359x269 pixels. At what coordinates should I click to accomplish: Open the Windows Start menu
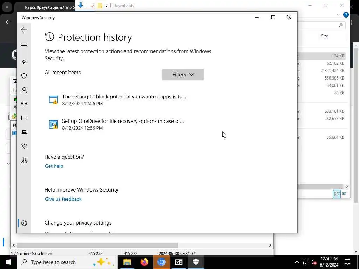click(x=8, y=262)
